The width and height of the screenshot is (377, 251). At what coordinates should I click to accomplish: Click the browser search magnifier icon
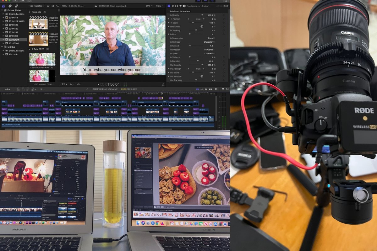click(57, 6)
